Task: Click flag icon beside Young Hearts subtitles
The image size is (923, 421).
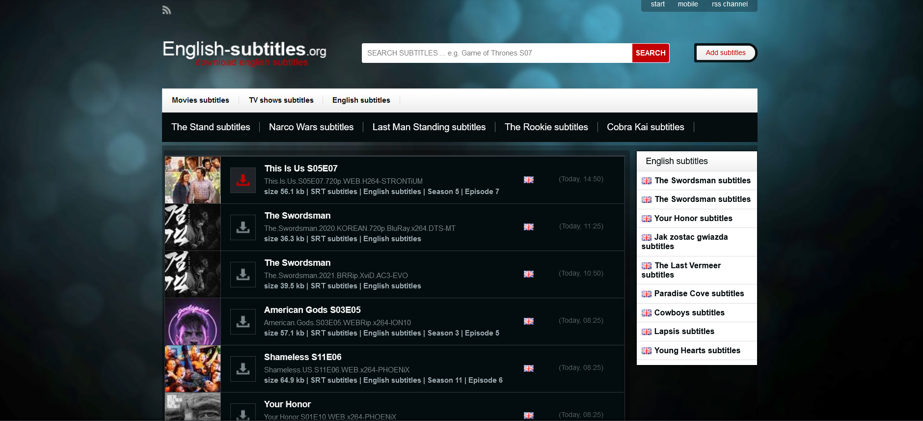Action: click(647, 351)
